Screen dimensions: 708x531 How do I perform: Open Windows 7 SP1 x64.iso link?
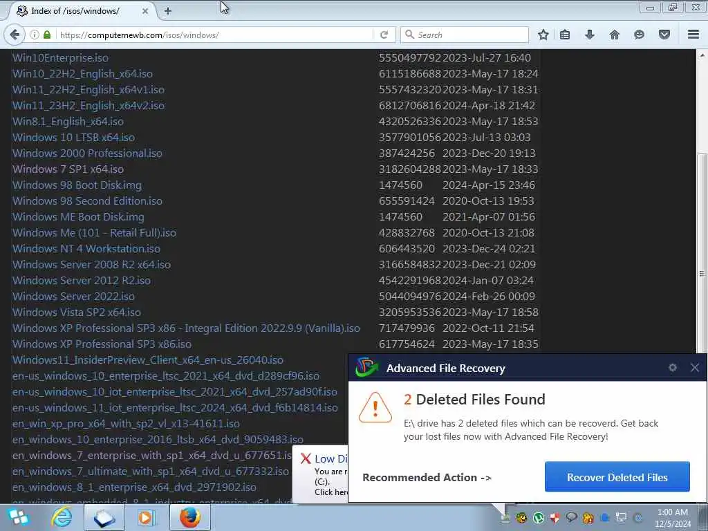point(68,169)
